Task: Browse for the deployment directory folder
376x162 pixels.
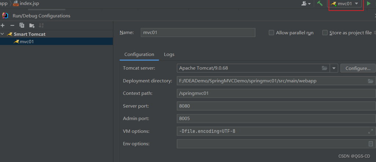Action: click(x=371, y=81)
